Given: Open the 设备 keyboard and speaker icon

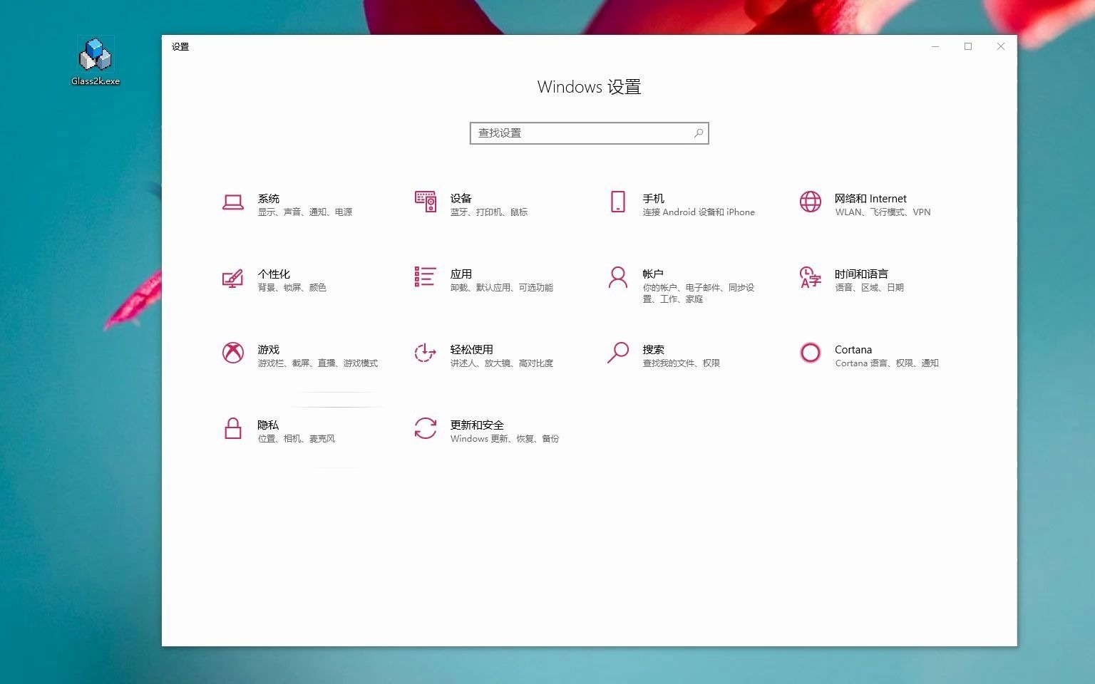Looking at the screenshot, I should pyautogui.click(x=426, y=202).
